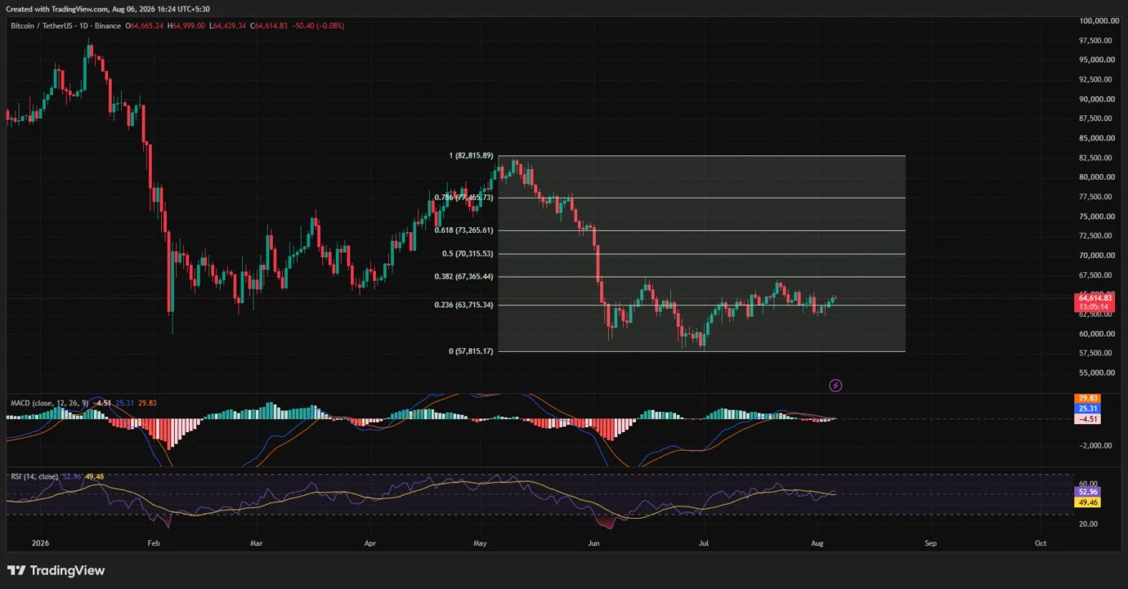Click the Jun label on time axis
This screenshot has height=589, width=1128.
tap(594, 542)
